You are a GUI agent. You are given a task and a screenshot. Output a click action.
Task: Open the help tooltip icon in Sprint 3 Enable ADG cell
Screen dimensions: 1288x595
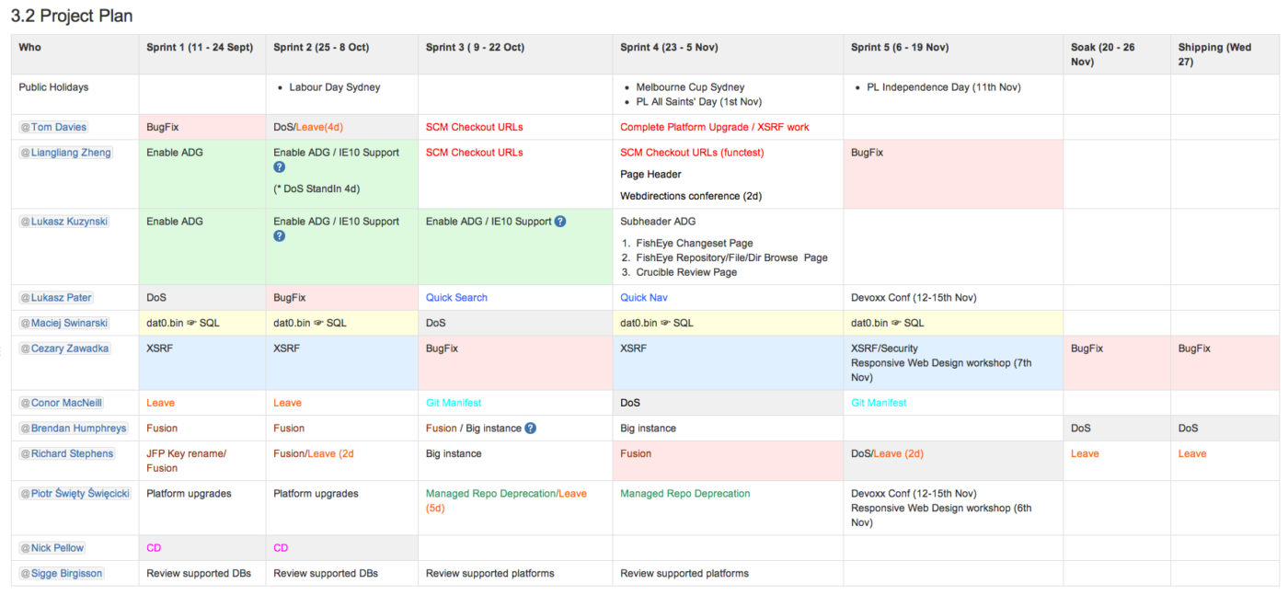pos(562,221)
